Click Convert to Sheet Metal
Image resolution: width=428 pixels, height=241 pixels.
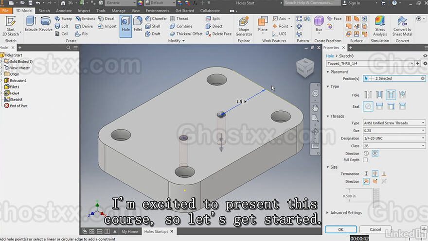pyautogui.click(x=402, y=26)
